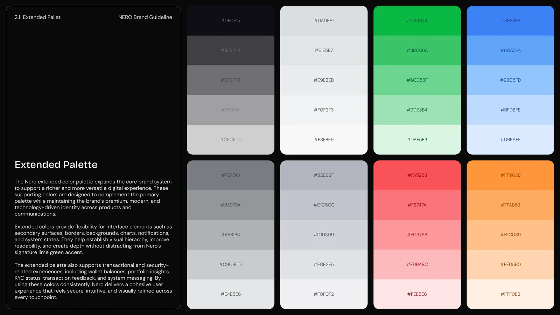Click the #CFCFD0 light gray swatch

pyautogui.click(x=231, y=140)
